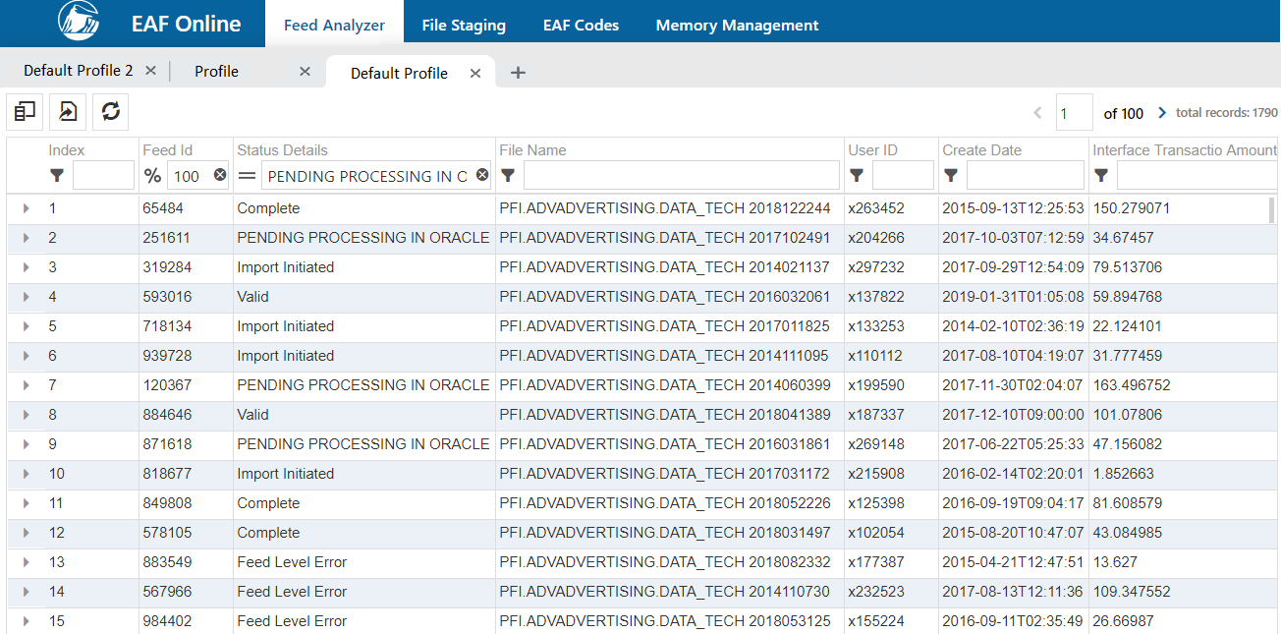Expand row 4 with Feed Id 593016
Image resolution: width=1281 pixels, height=634 pixels.
pyautogui.click(x=26, y=297)
